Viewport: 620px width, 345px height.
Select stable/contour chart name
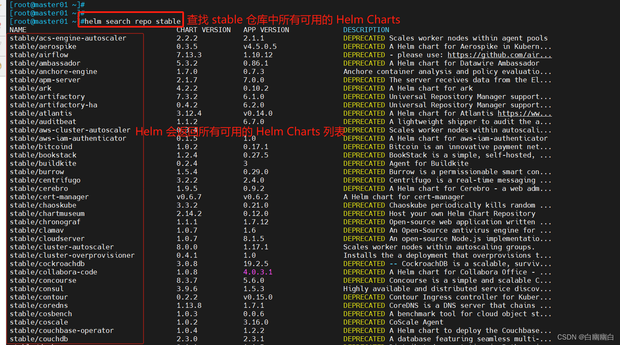(x=39, y=297)
